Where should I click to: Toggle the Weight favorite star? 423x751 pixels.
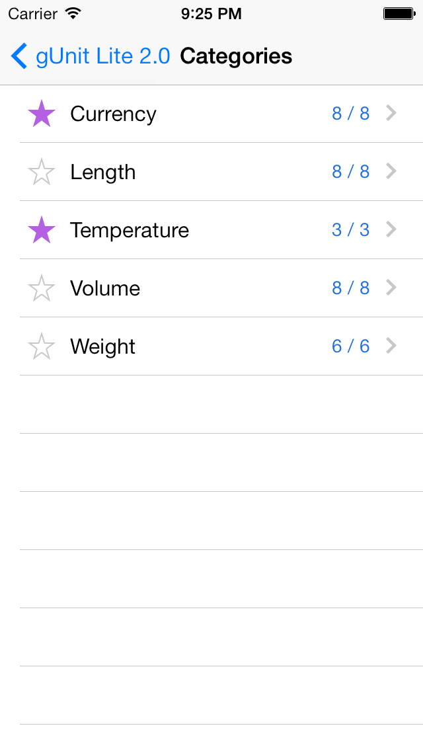[x=42, y=346]
